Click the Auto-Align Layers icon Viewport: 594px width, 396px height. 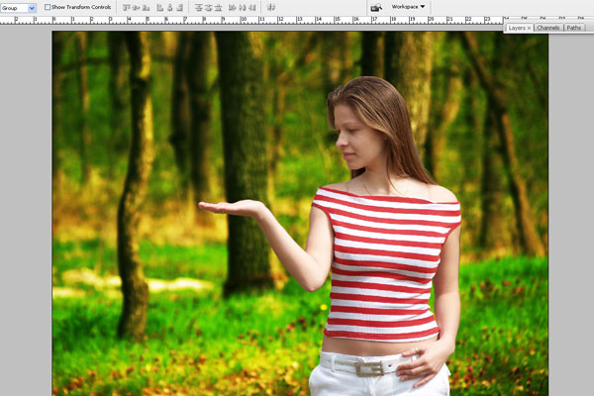(271, 7)
